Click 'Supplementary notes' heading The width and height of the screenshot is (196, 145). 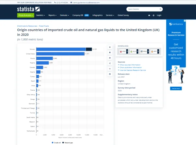click(128, 94)
